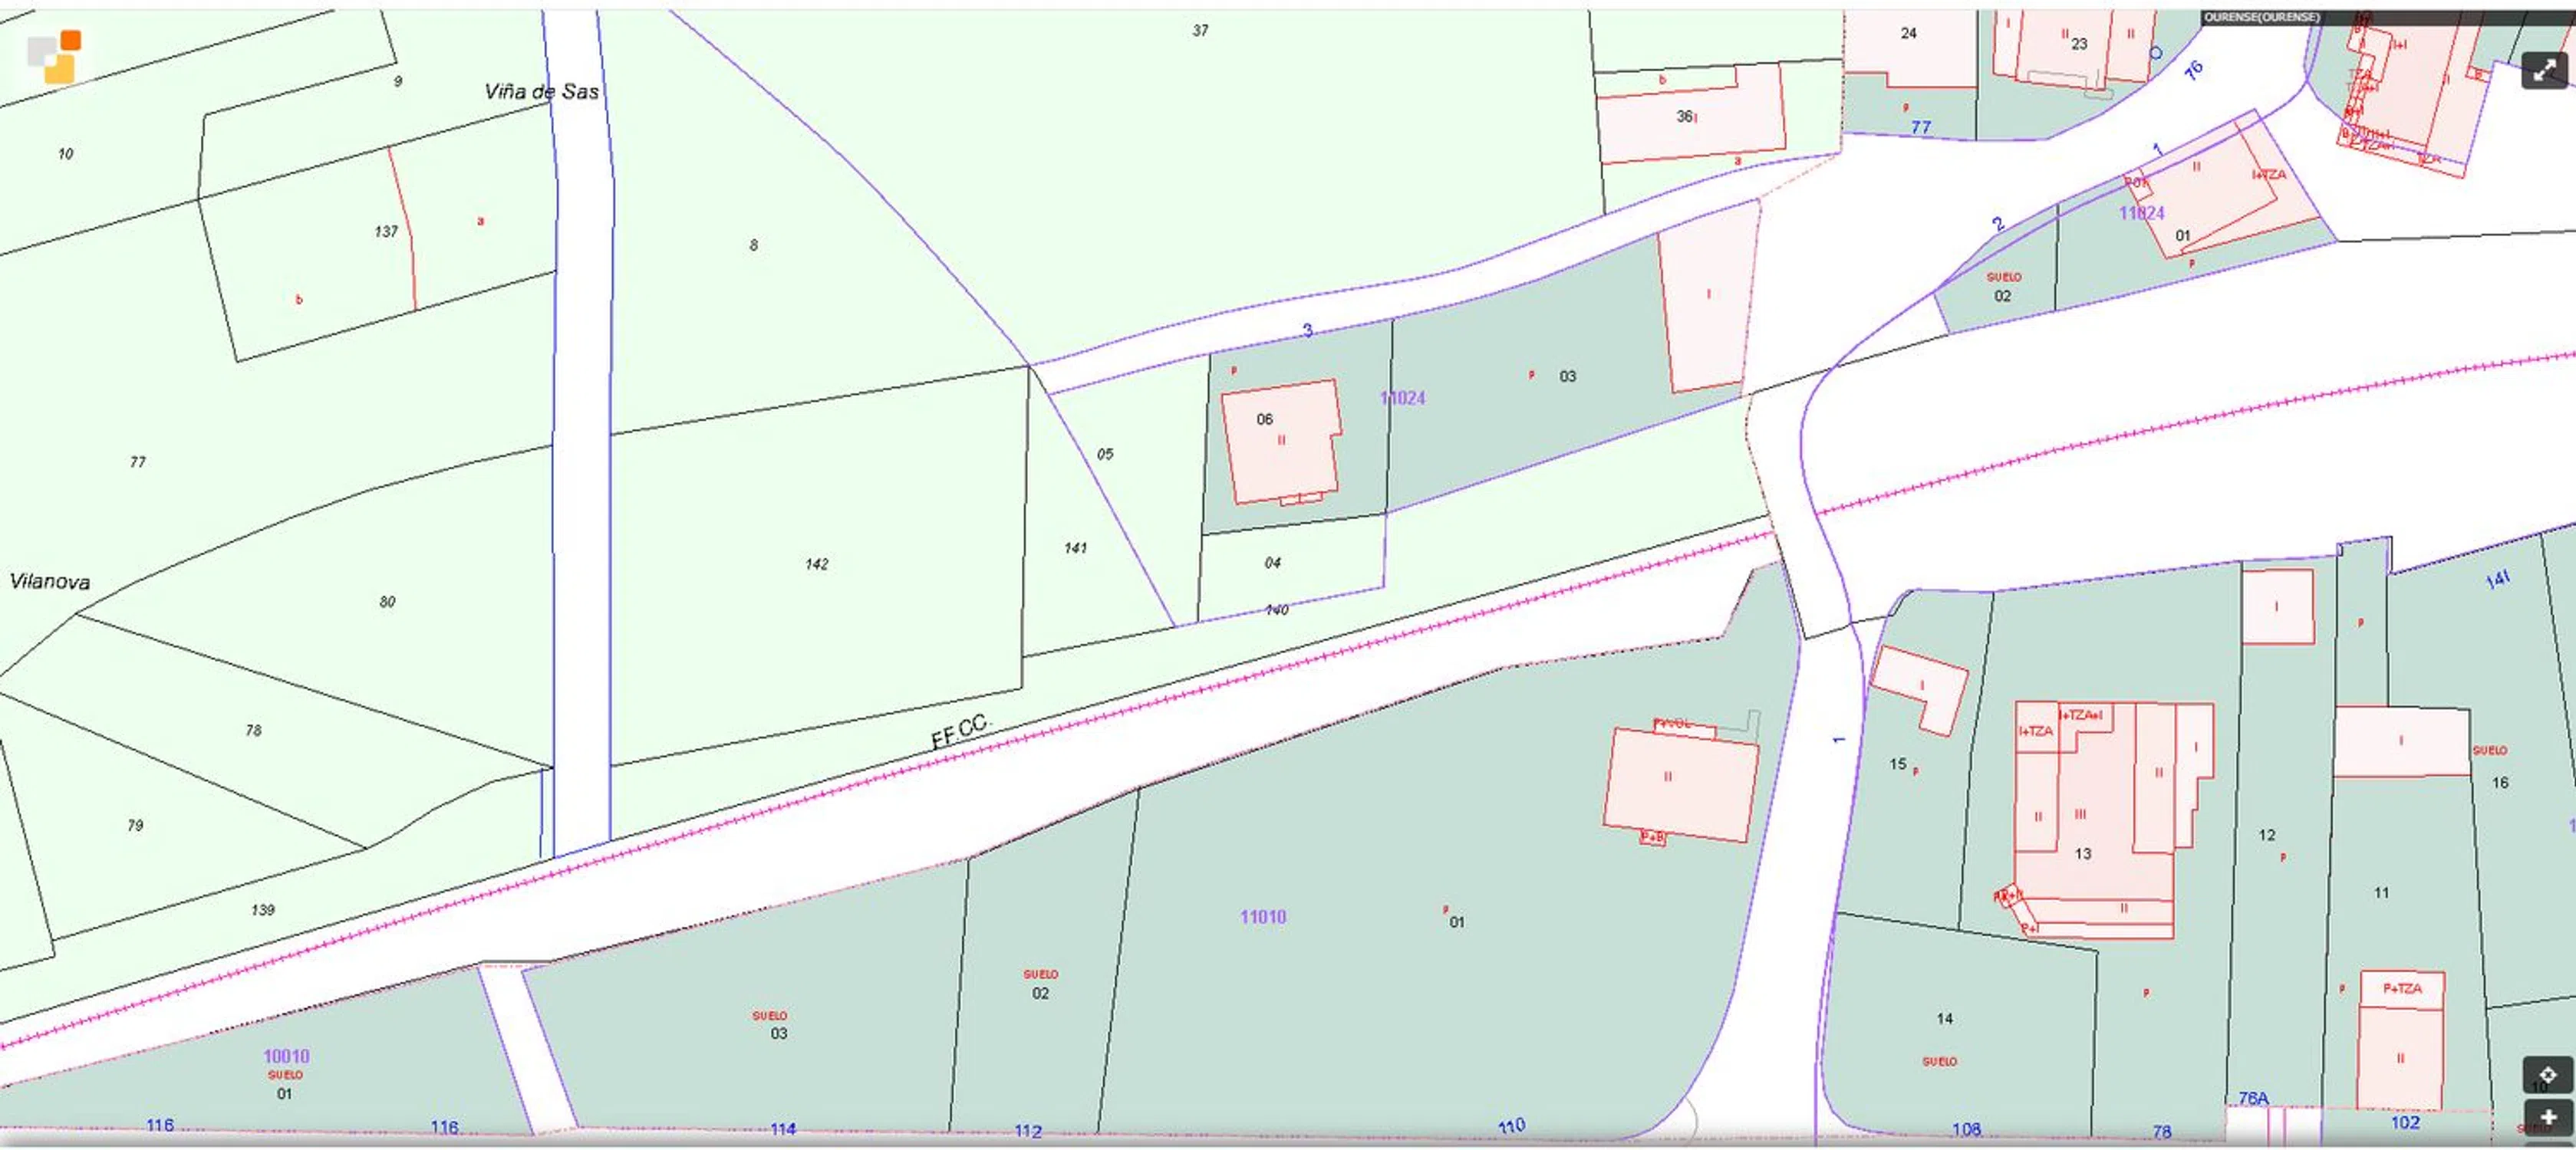The width and height of the screenshot is (2576, 1150).
Task: Click the Viña de Sas place label
Action: click(x=541, y=92)
